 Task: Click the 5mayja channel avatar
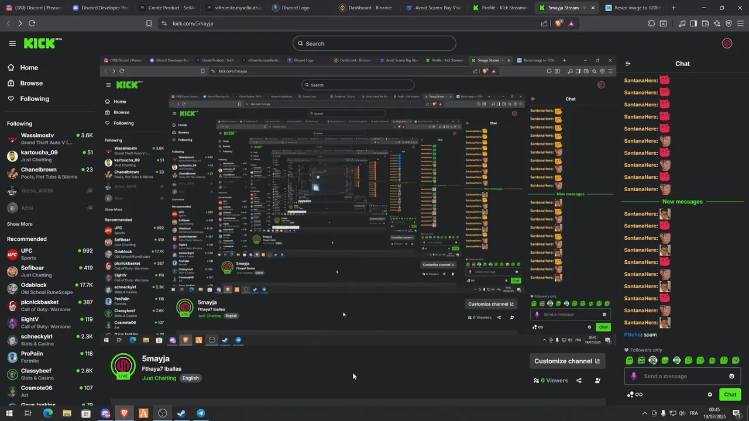(123, 365)
